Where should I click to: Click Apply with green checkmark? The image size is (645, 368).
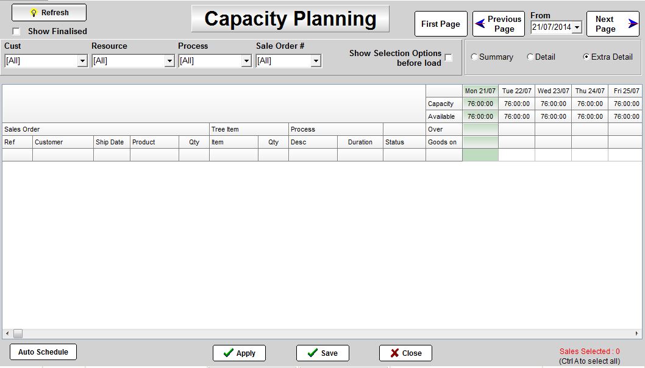[238, 353]
